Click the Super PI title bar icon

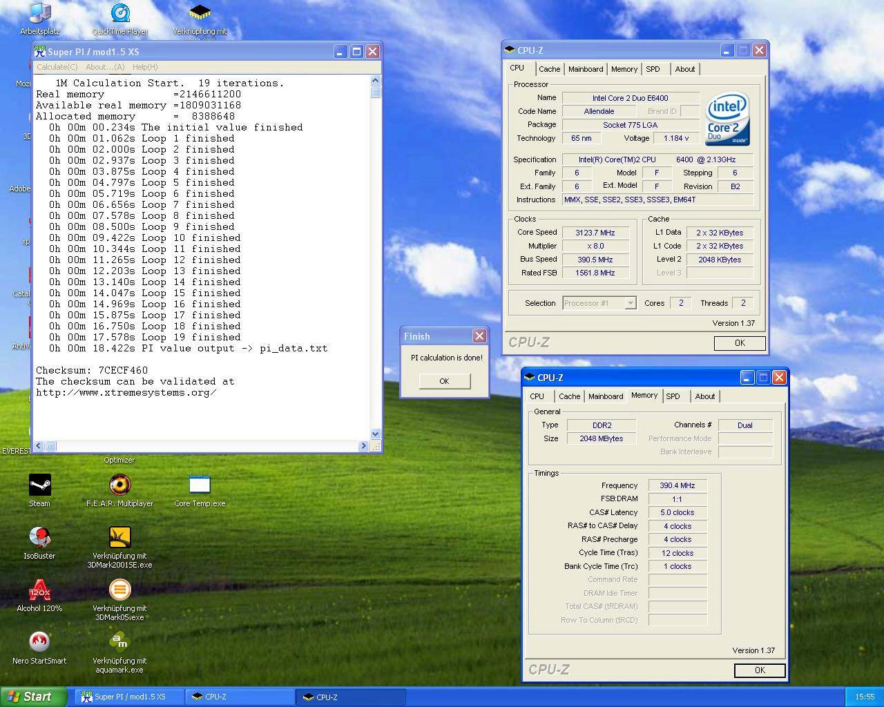coord(40,52)
